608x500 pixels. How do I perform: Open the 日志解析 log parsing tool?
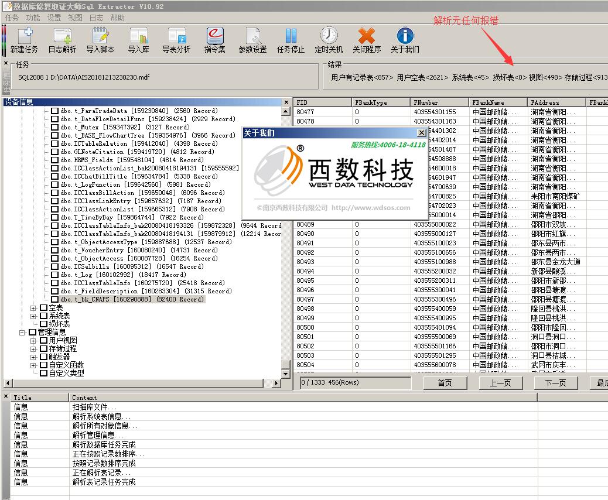(63, 40)
